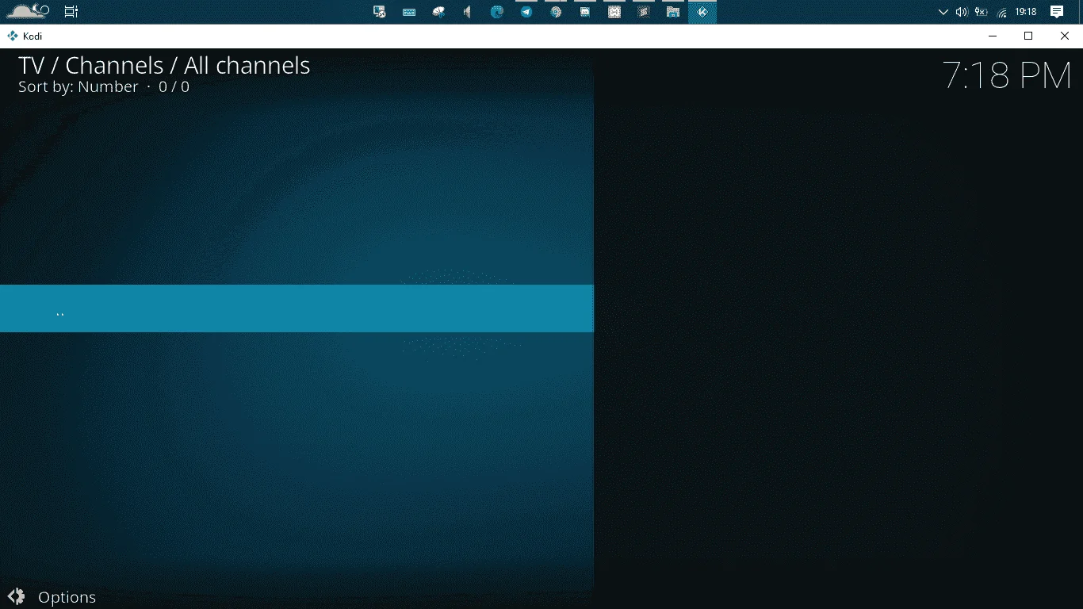The width and height of the screenshot is (1083, 609).
Task: Open the Options menu in Kodi
Action: [52, 597]
